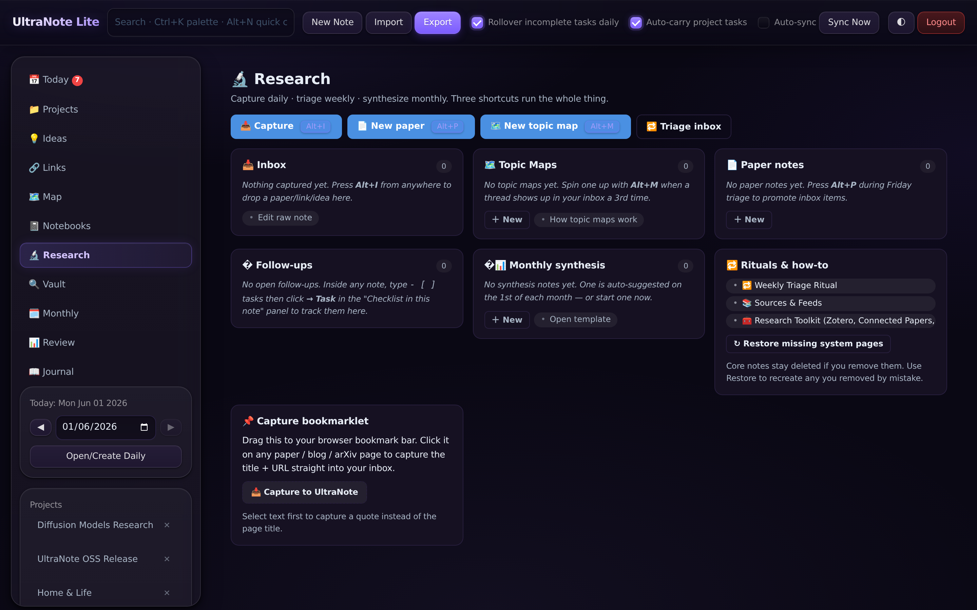Open Sources & Feeds note
This screenshot has height=610, width=977.
[831, 303]
